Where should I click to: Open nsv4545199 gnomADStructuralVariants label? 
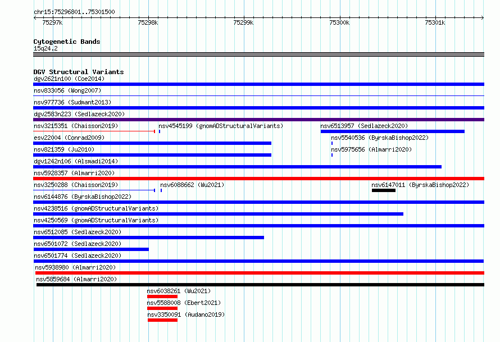click(221, 126)
